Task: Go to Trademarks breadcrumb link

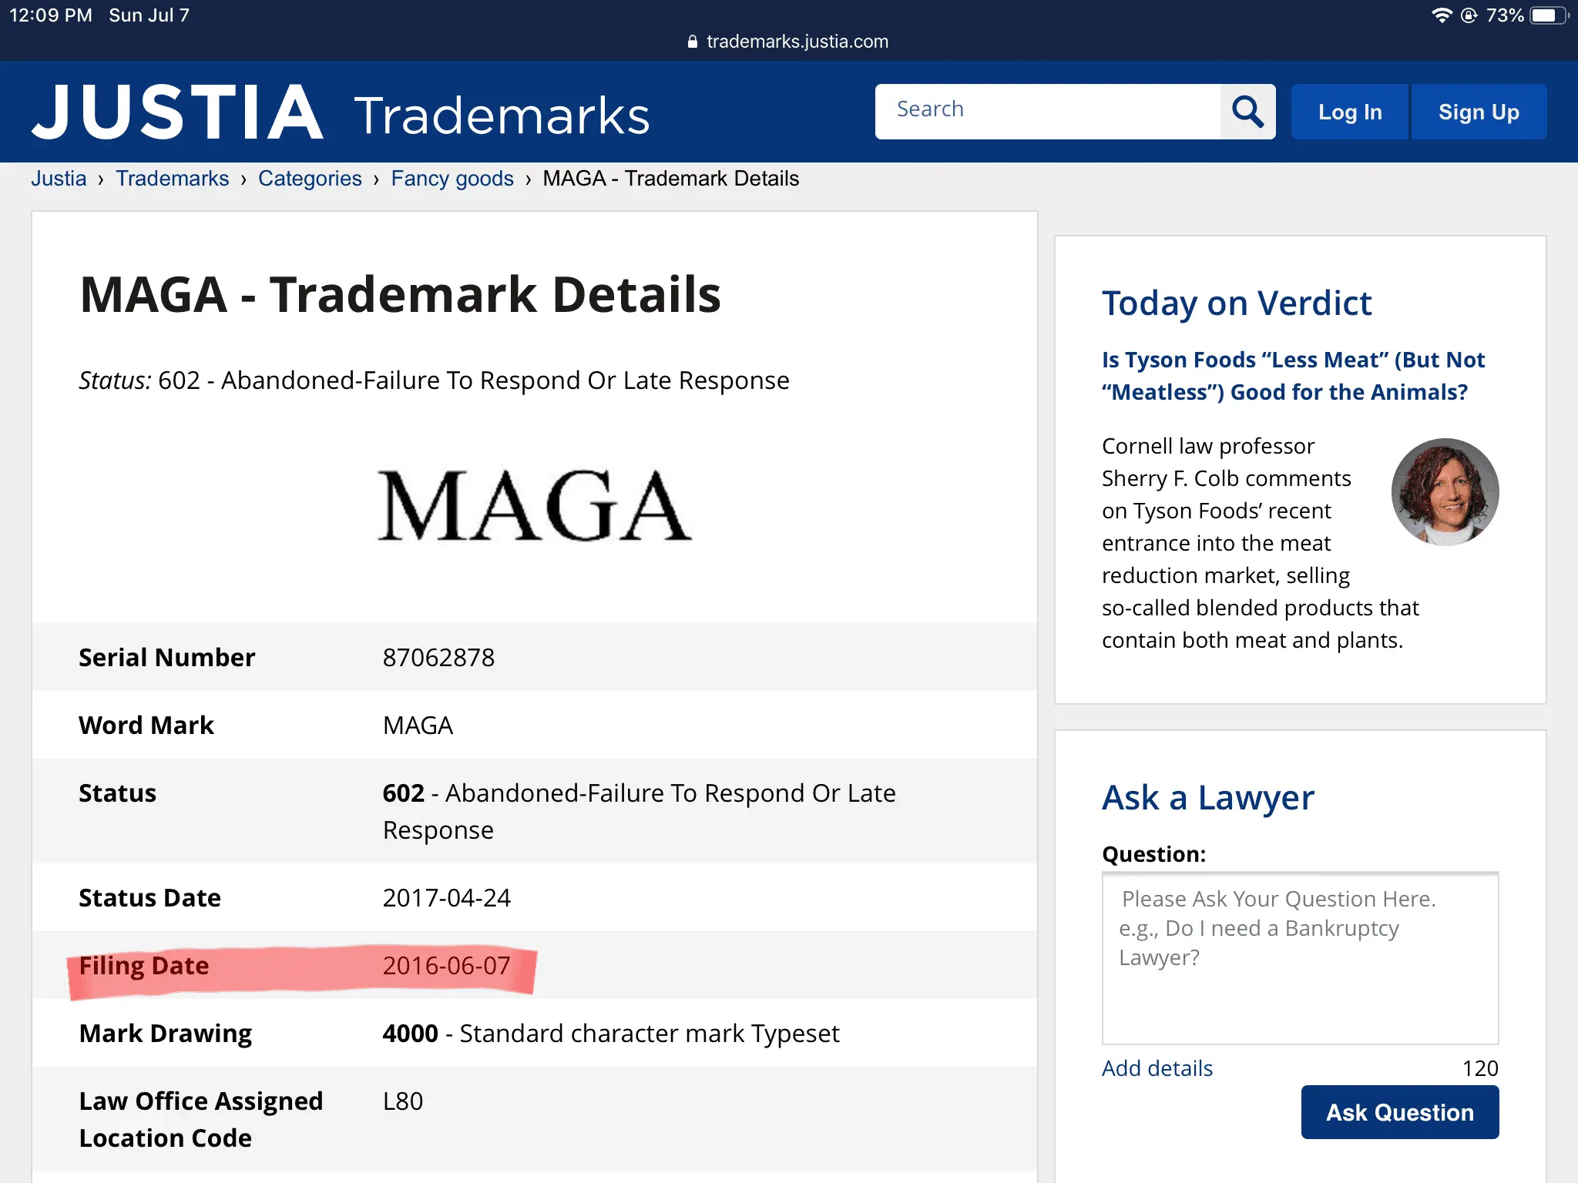Action: point(172,179)
